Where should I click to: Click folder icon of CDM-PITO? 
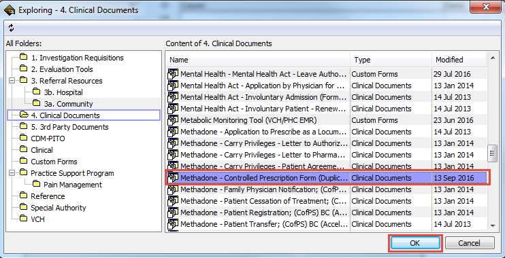coord(24,138)
